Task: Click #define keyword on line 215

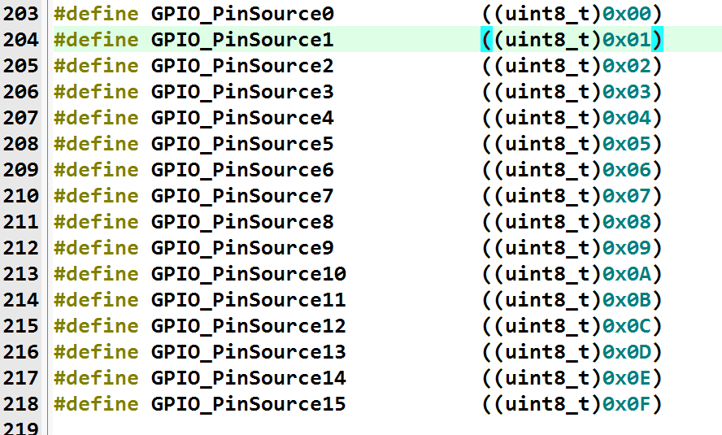Action: [96, 326]
